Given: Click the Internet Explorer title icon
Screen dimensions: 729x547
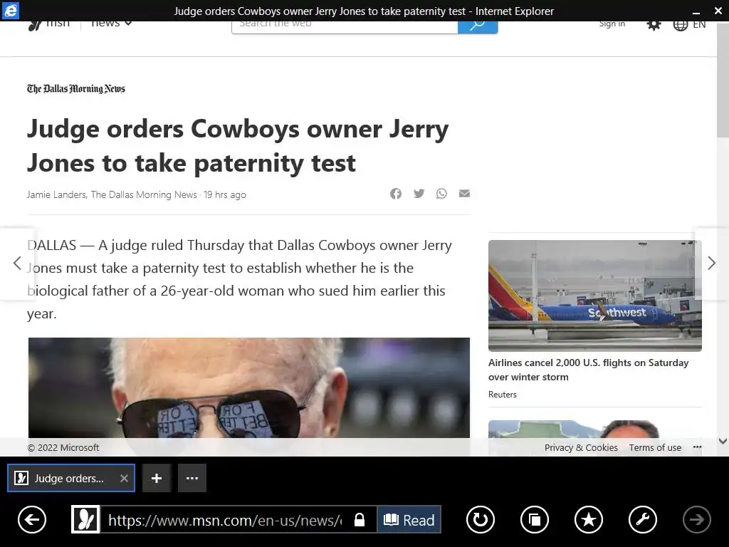Looking at the screenshot, I should [10, 11].
